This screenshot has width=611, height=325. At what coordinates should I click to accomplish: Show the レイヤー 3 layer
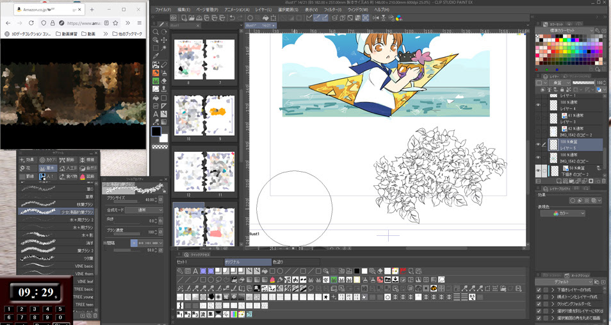point(539,119)
